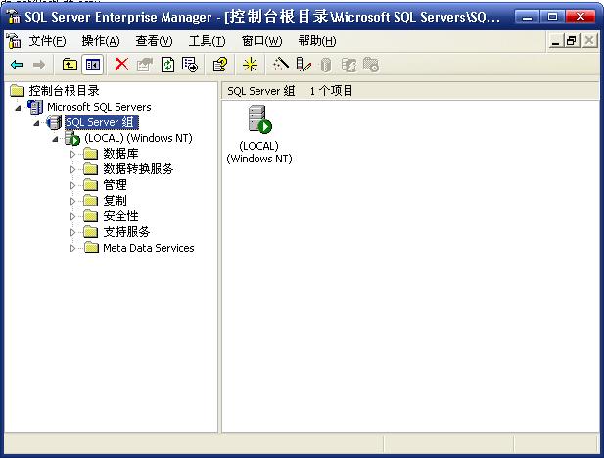The width and height of the screenshot is (604, 458).
Task: Launch the Run a Wizard toolbar icon
Action: (x=281, y=65)
